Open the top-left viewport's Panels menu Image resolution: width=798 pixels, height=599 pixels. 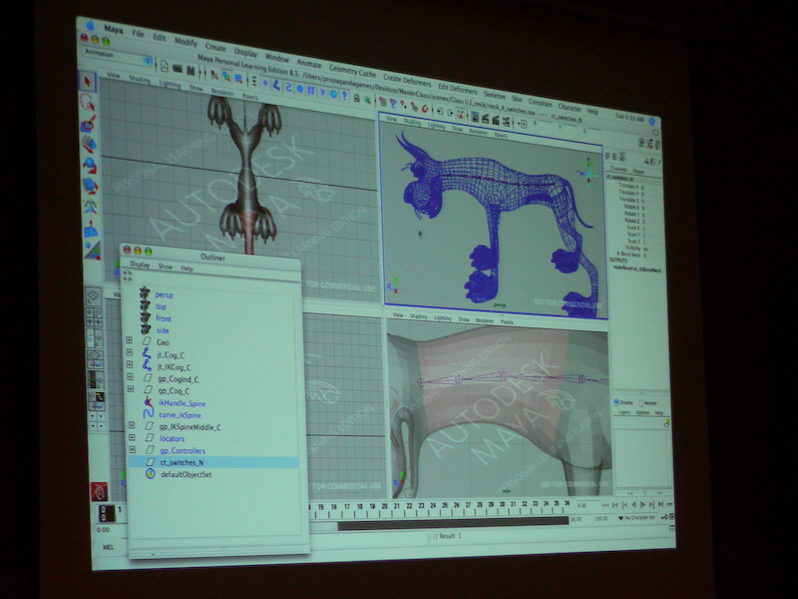click(x=250, y=96)
